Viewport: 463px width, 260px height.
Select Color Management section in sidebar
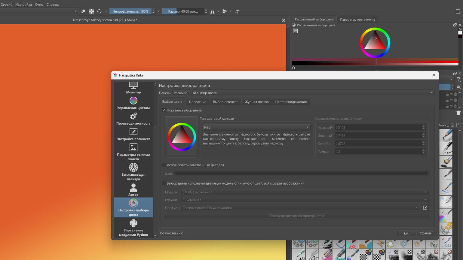click(x=133, y=103)
